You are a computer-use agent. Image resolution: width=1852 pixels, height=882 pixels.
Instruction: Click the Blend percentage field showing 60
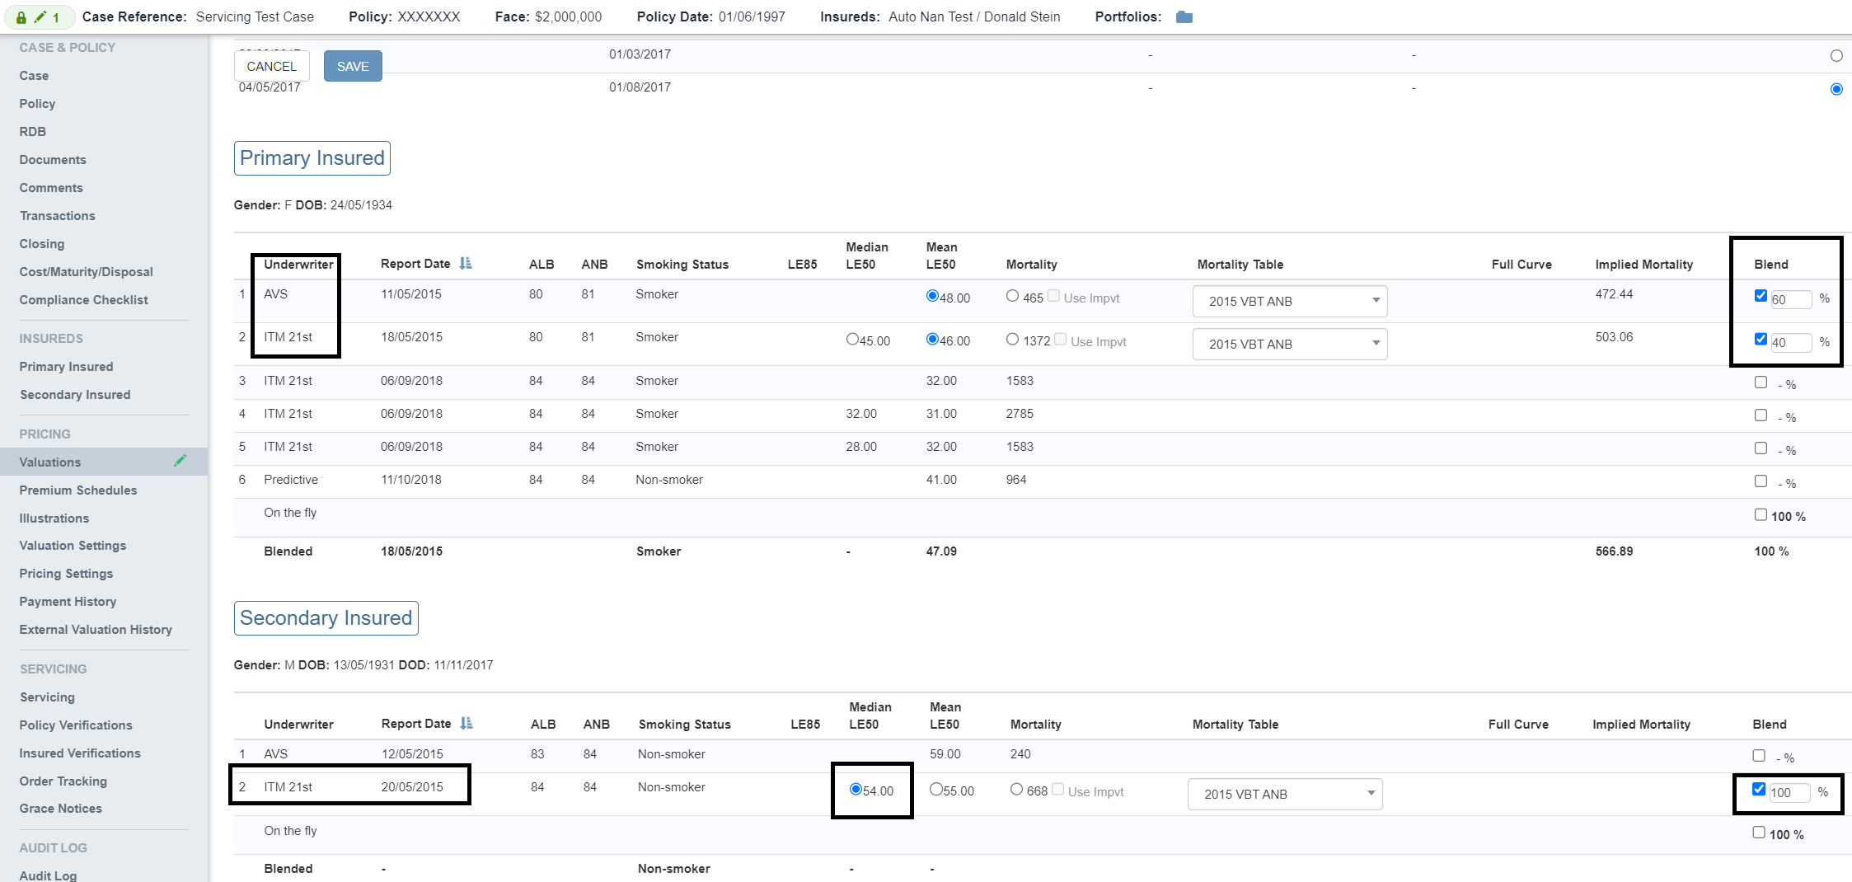coord(1790,299)
